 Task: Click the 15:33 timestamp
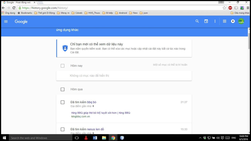(184, 129)
